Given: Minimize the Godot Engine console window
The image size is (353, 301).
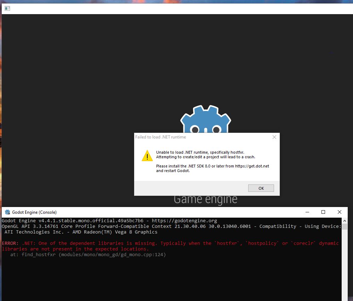Looking at the screenshot, I should click(307, 212).
